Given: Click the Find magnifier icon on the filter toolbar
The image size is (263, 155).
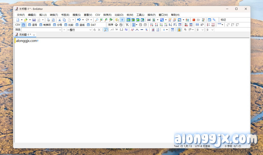Looking at the screenshot, I should (106, 30).
